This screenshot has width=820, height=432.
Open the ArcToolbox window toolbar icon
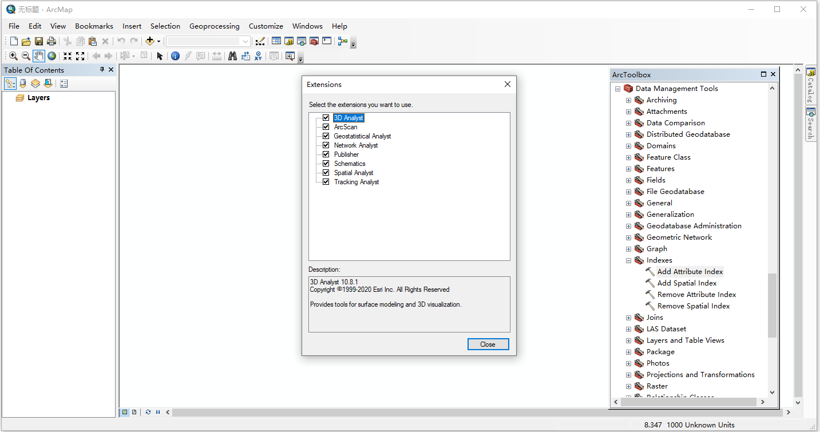point(314,41)
